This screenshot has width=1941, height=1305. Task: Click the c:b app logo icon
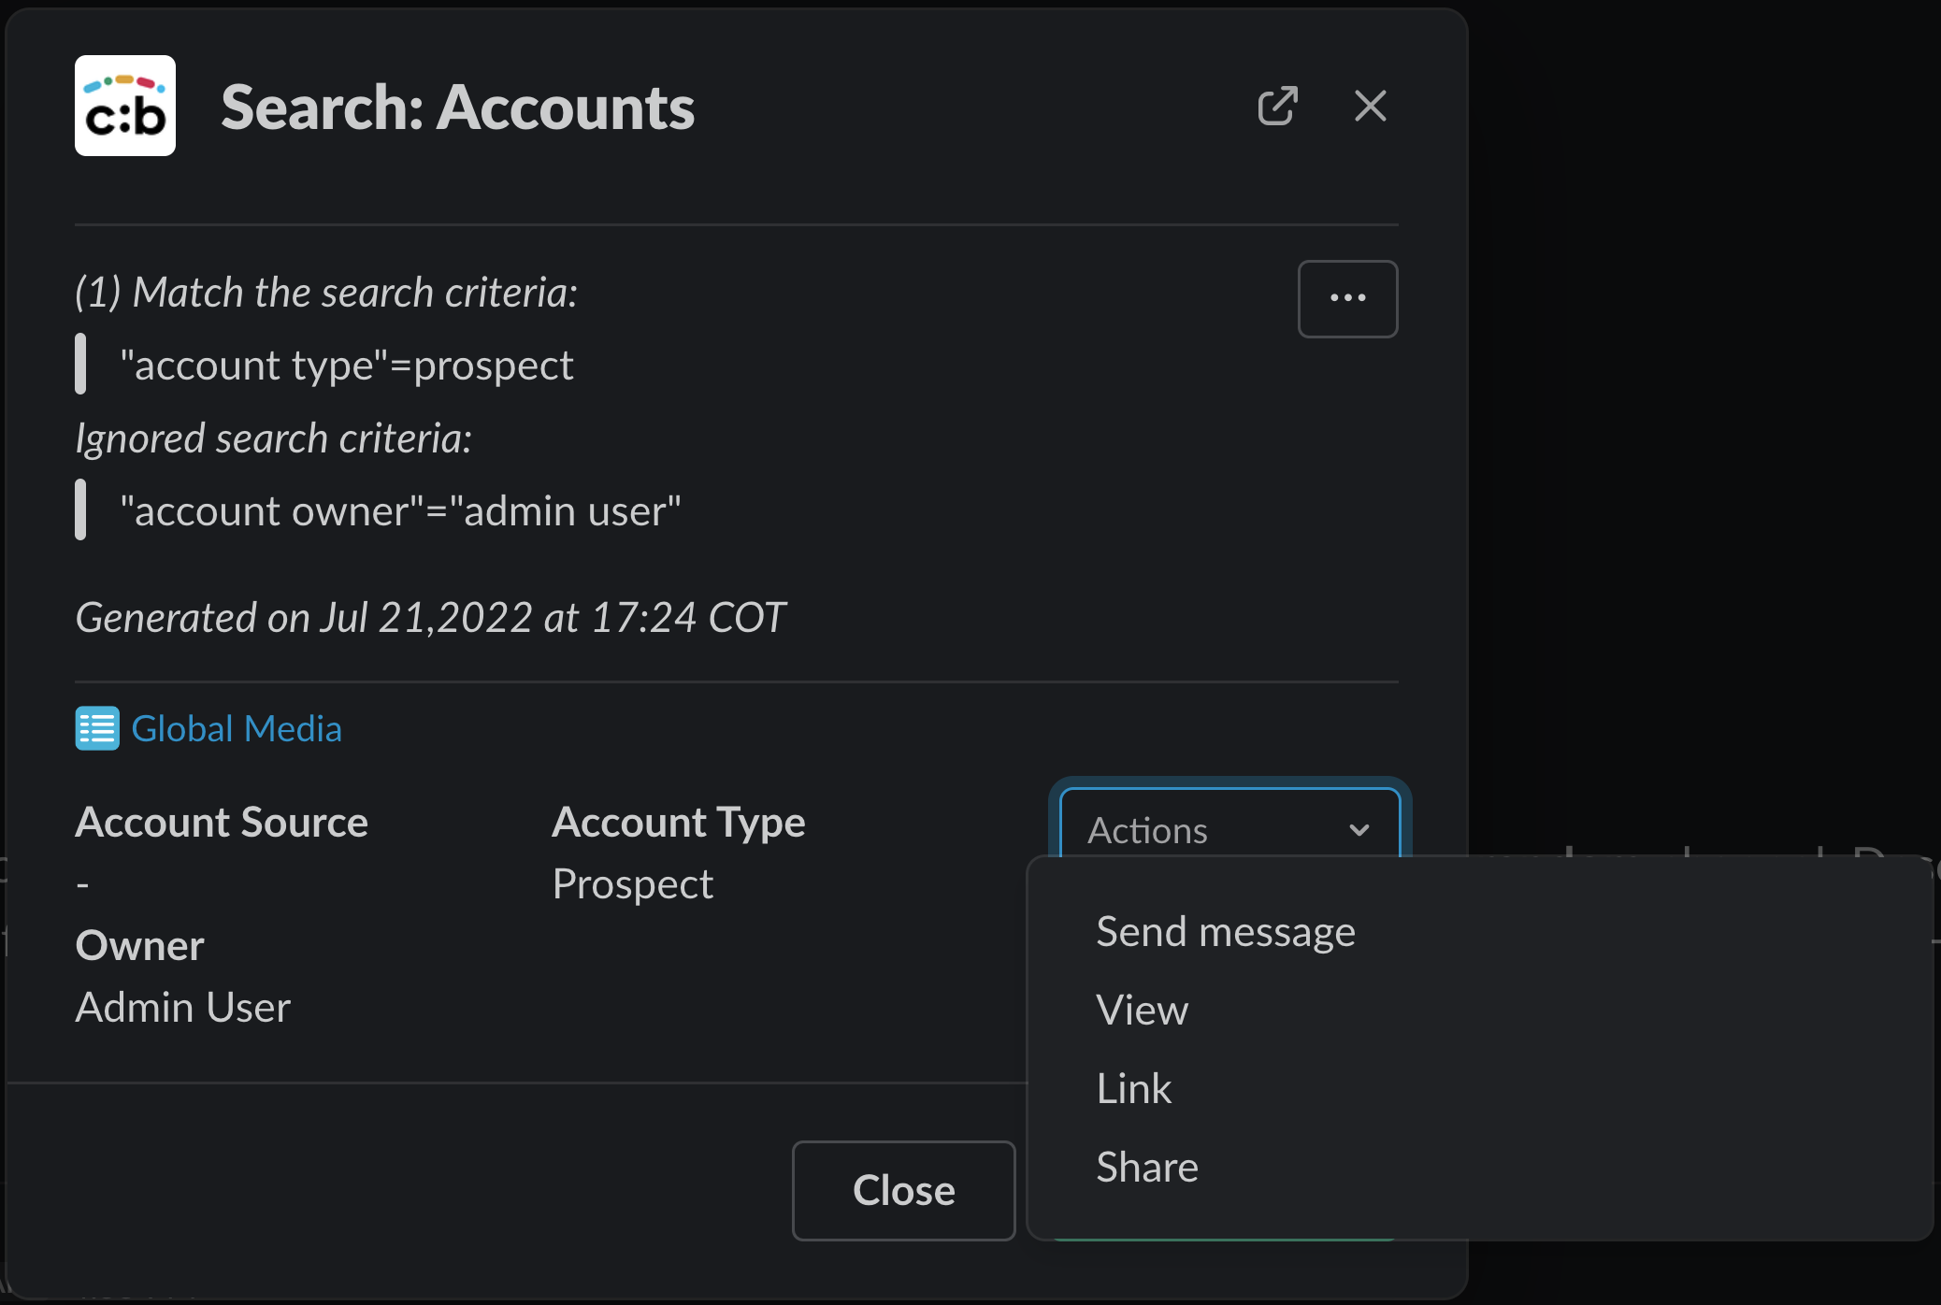(x=124, y=106)
